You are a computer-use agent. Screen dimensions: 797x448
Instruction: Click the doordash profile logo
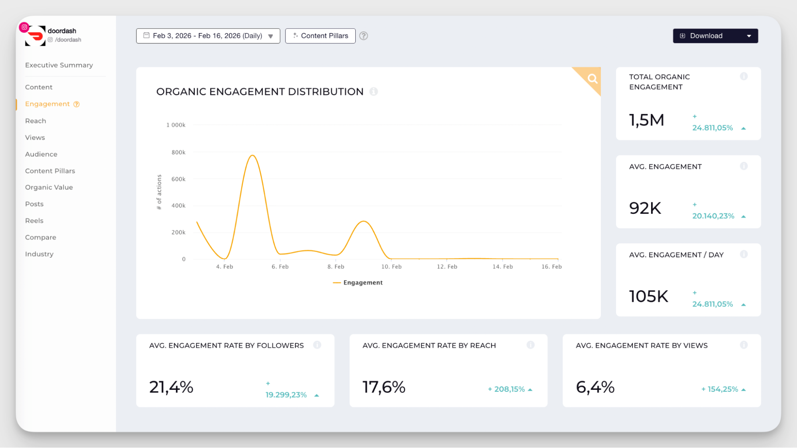(34, 35)
